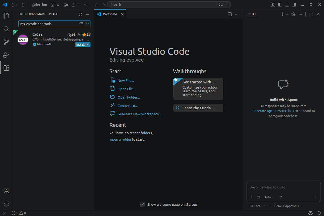Open Learn the Fundamentals walkthrough
The width and height of the screenshot is (324, 216).
tap(198, 108)
